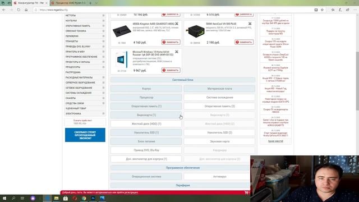The width and height of the screenshot is (359, 202).
Task: Open Windows Start menu
Action: 4,198
